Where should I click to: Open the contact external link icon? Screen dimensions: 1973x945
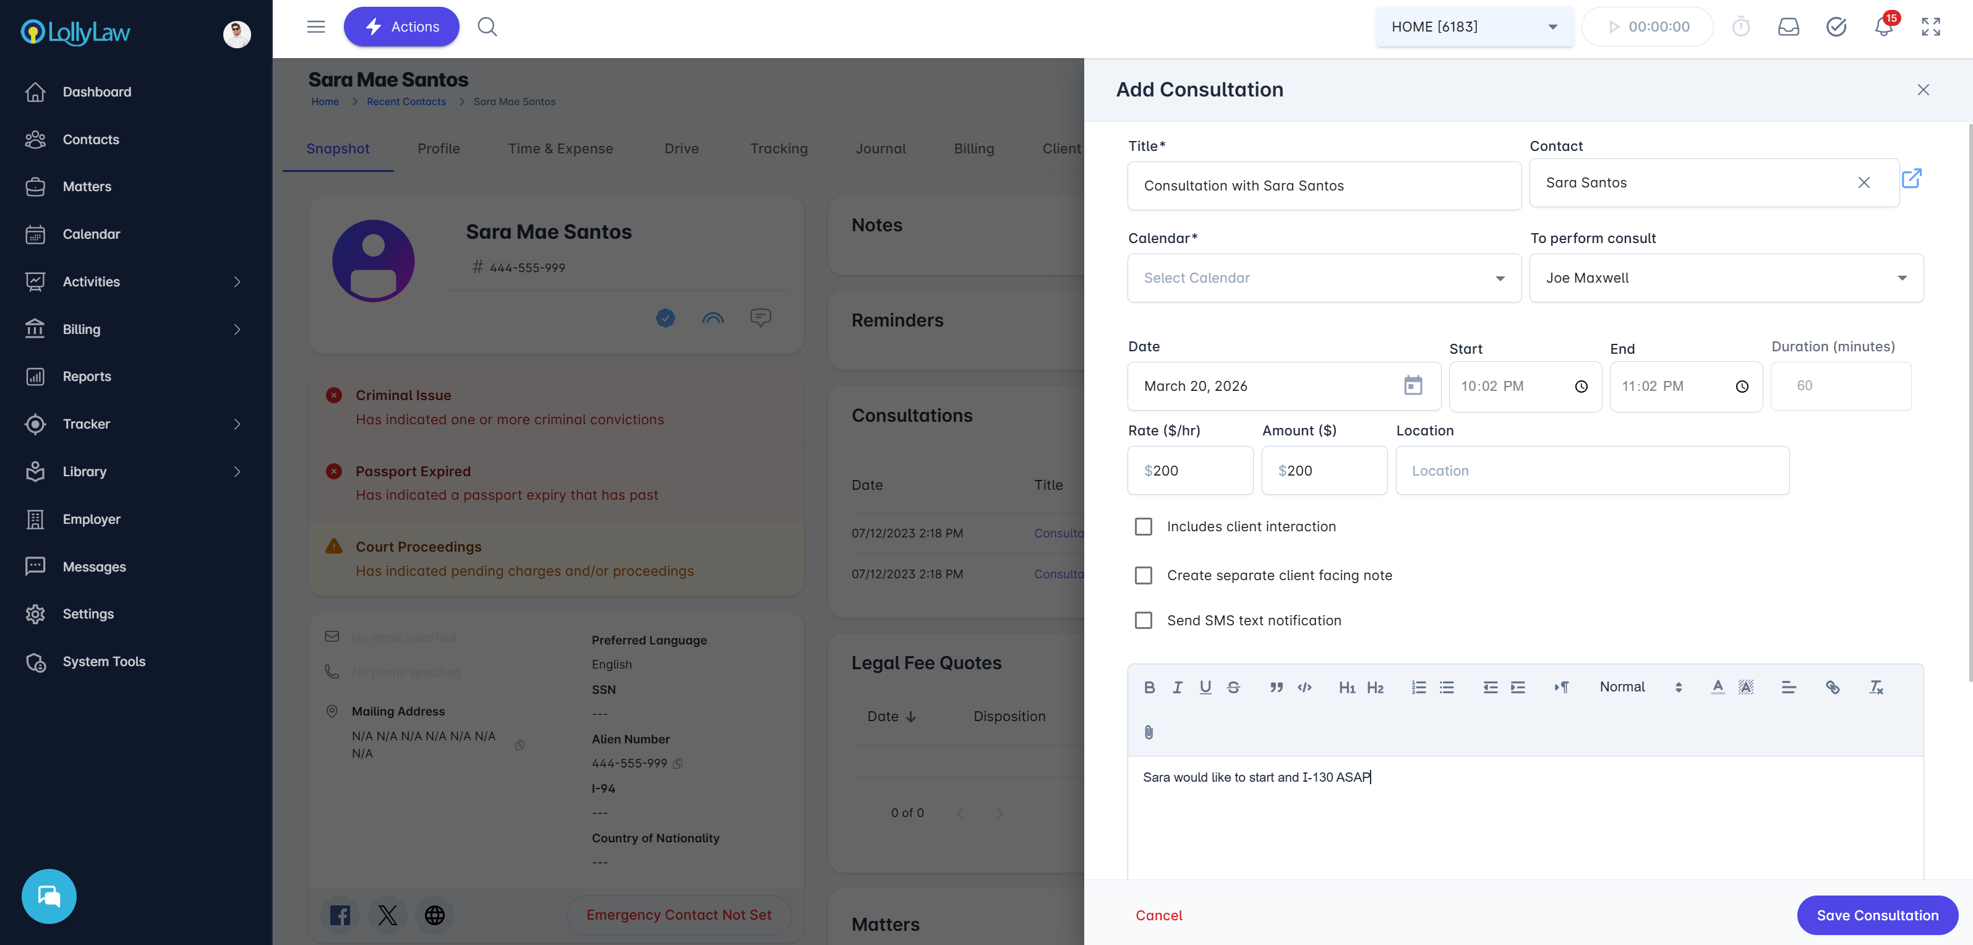pyautogui.click(x=1912, y=179)
